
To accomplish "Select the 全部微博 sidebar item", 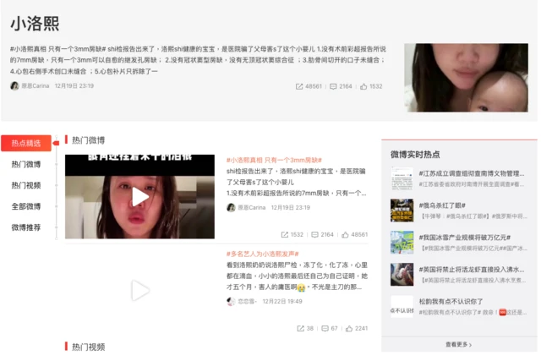I will tap(26, 206).
